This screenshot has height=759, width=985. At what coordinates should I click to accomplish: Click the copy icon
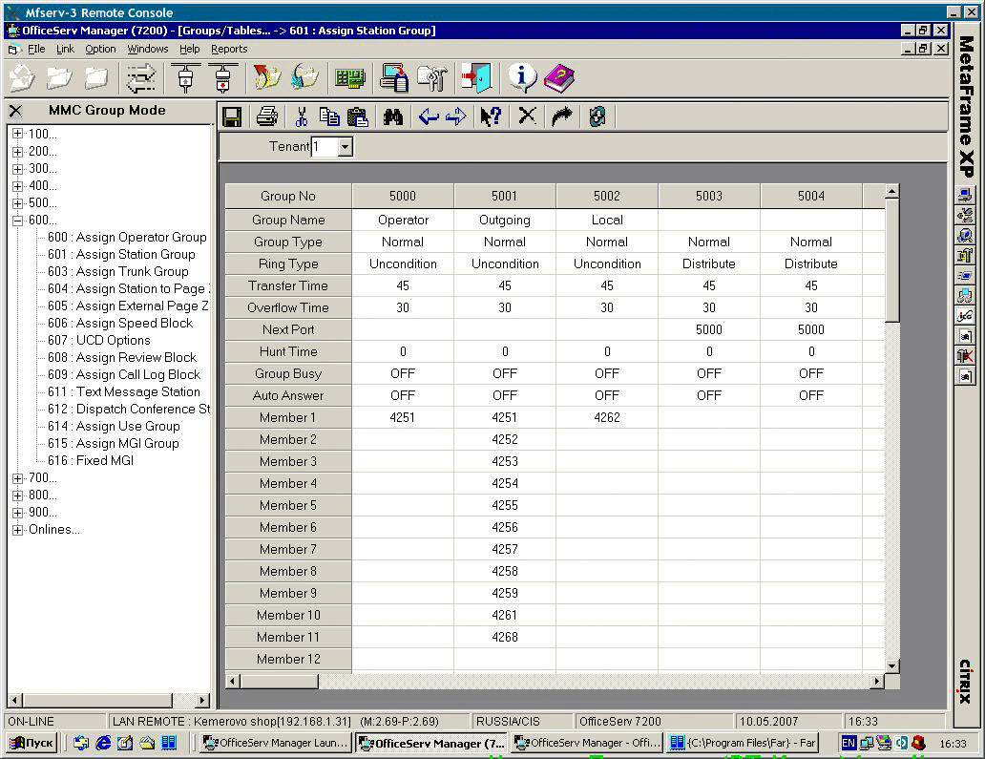(x=329, y=116)
